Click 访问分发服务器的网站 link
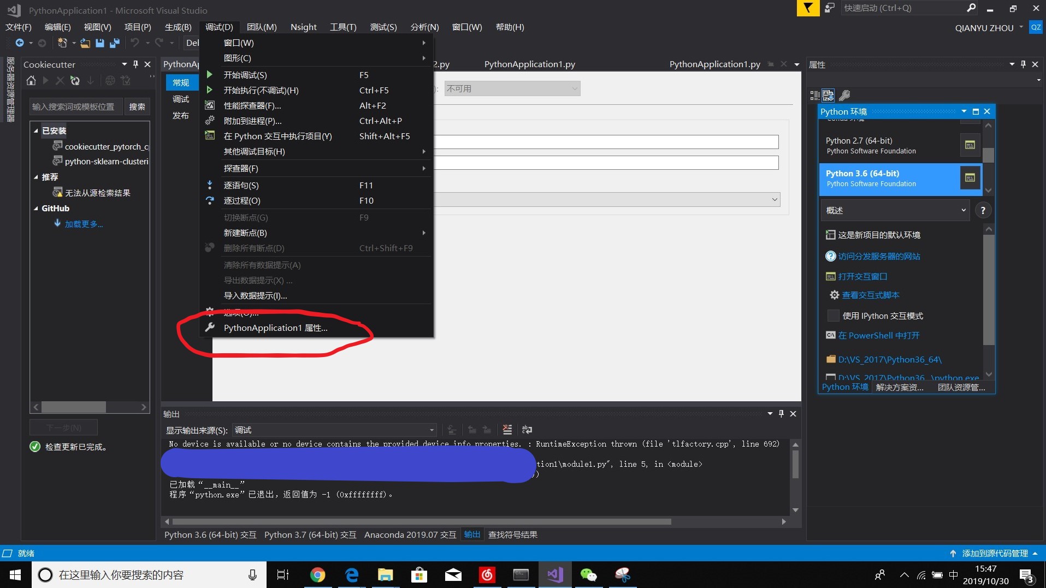This screenshot has width=1046, height=588. (879, 256)
